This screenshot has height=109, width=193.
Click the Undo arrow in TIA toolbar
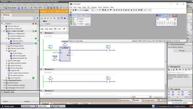35,8
